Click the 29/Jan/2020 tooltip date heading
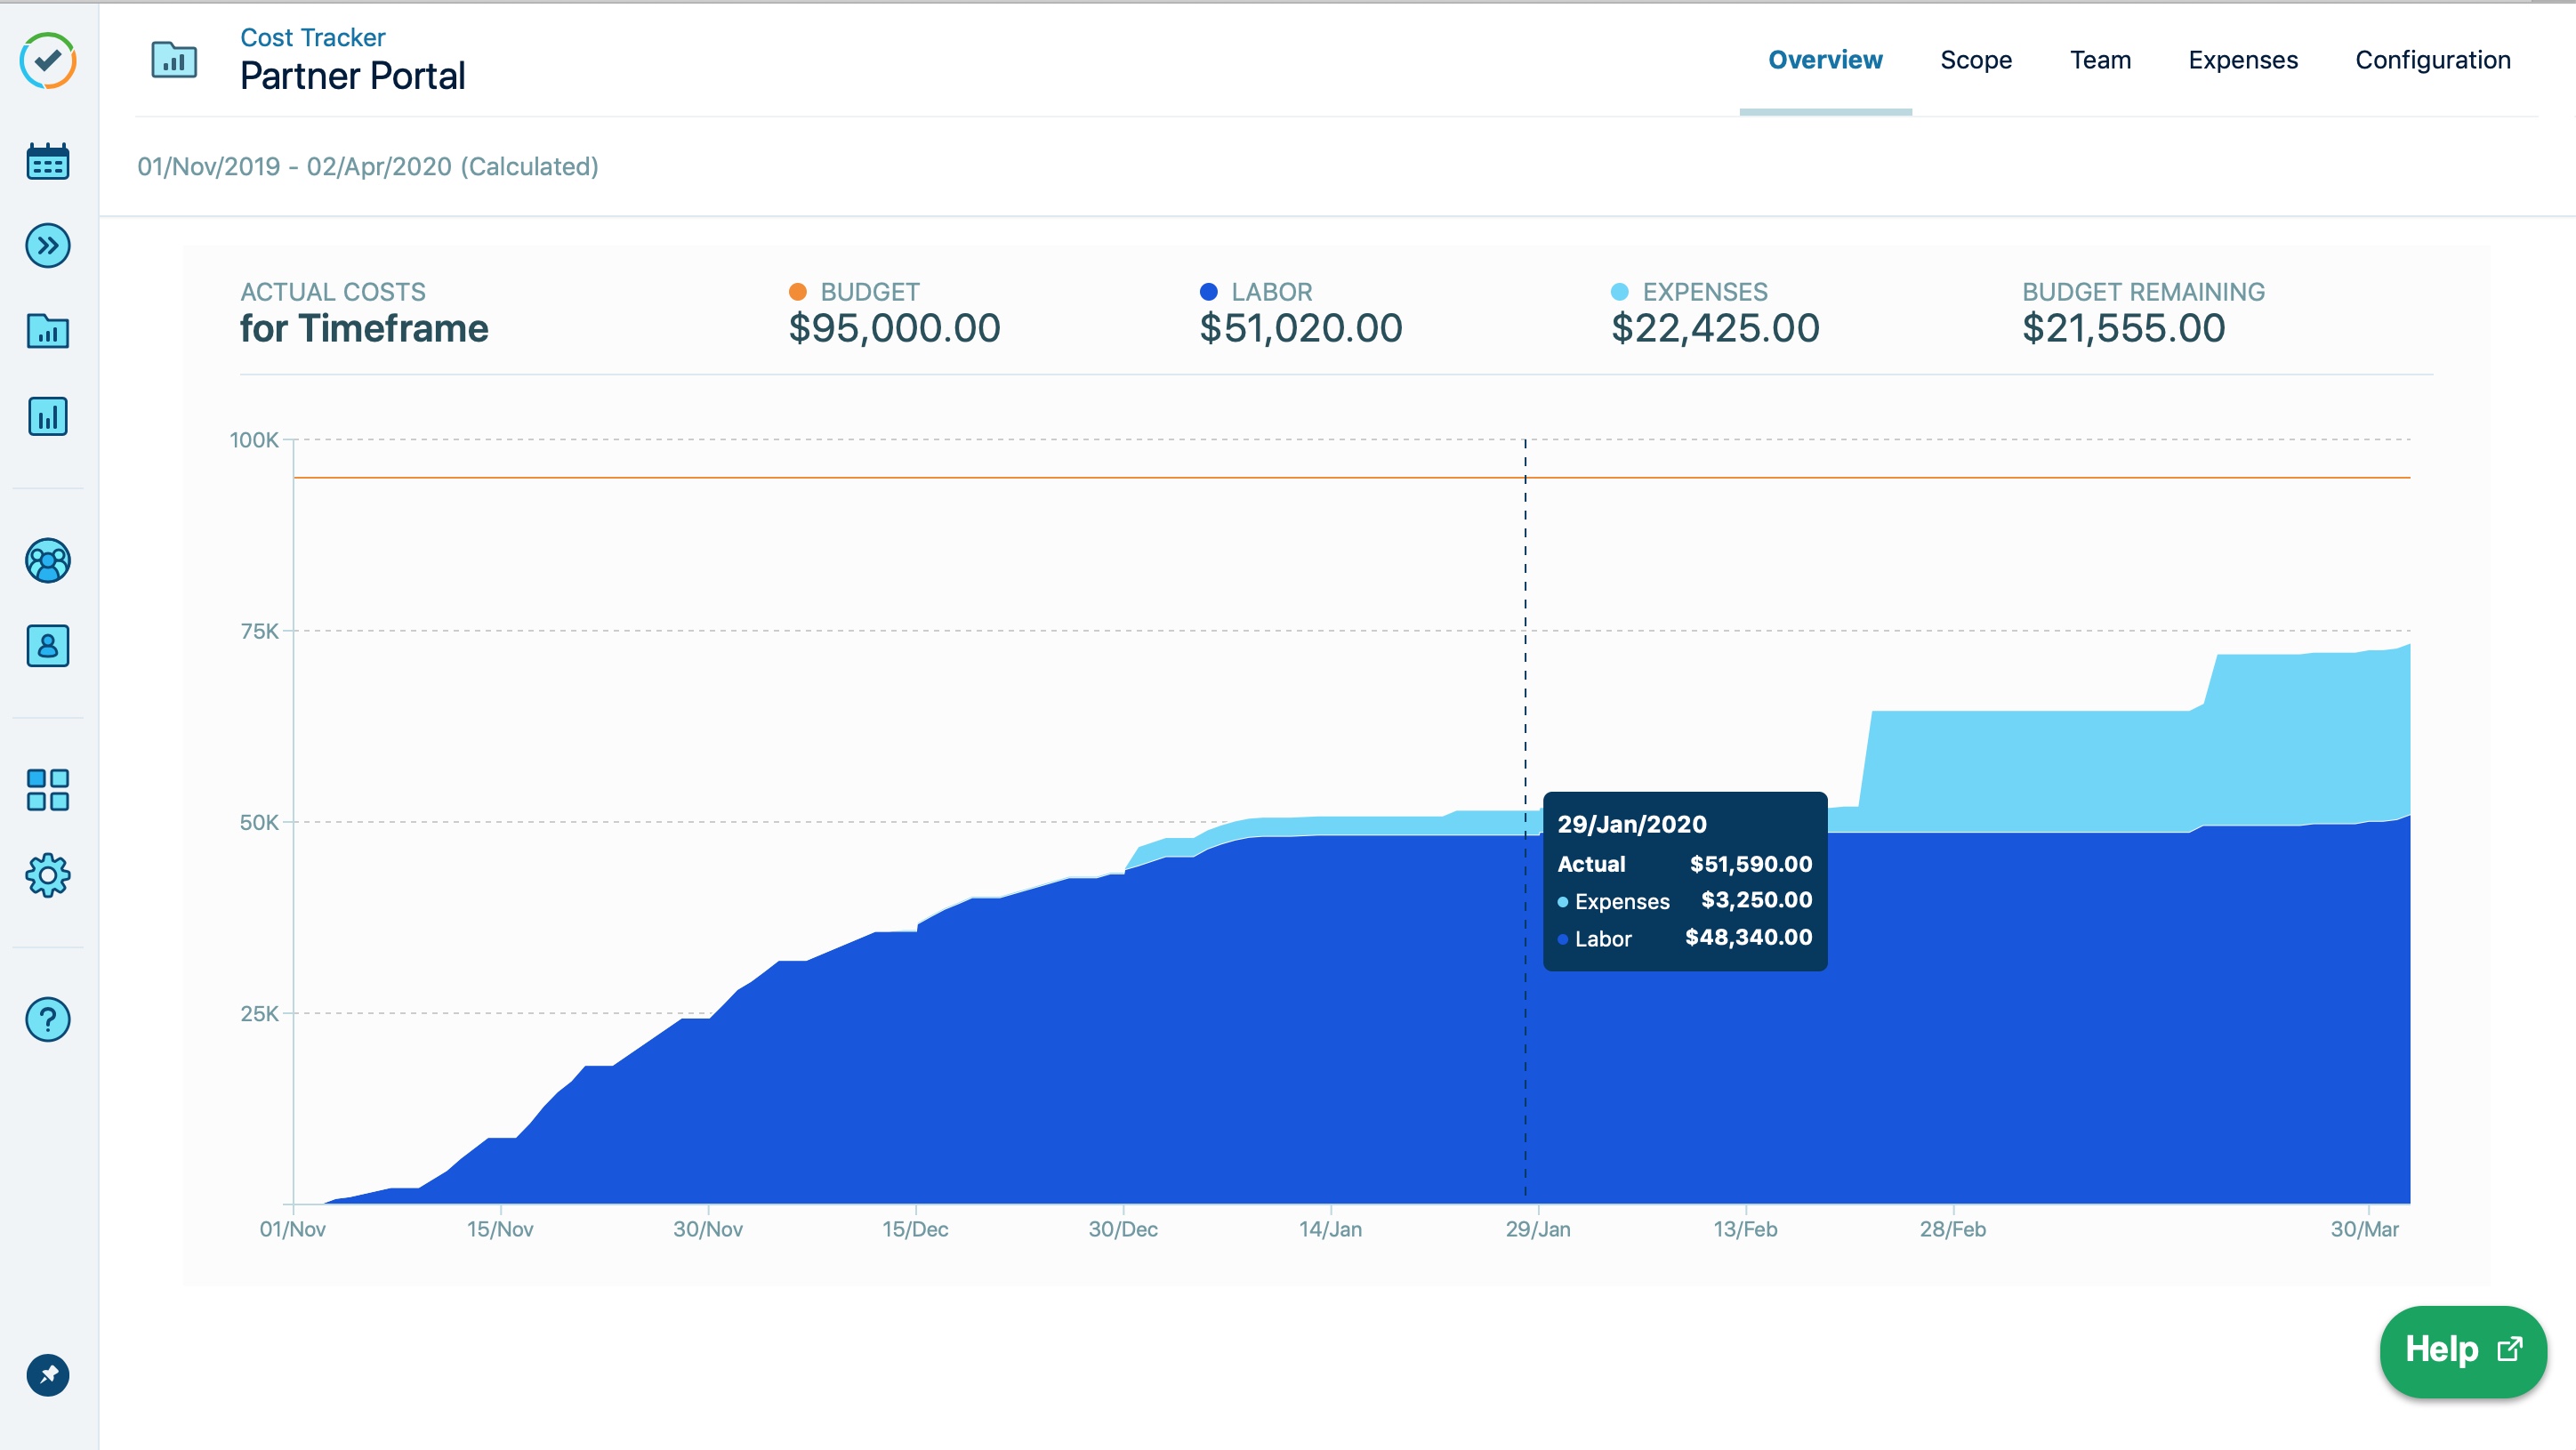Image resolution: width=2576 pixels, height=1450 pixels. (x=1632, y=824)
